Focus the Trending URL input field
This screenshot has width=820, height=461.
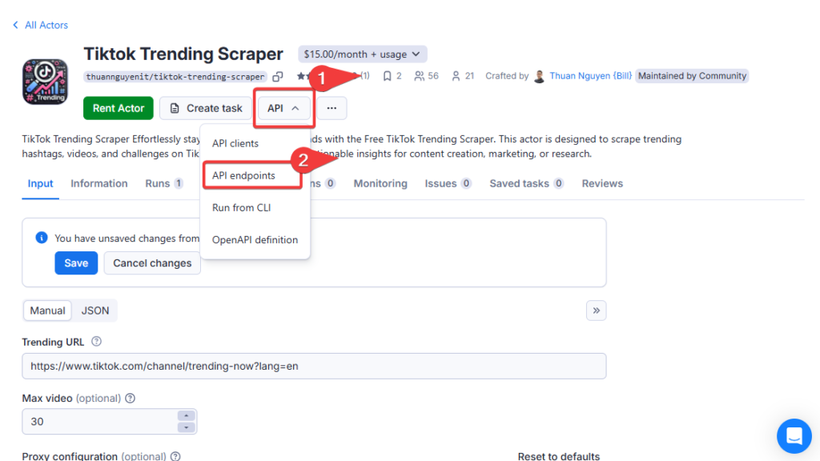point(314,366)
